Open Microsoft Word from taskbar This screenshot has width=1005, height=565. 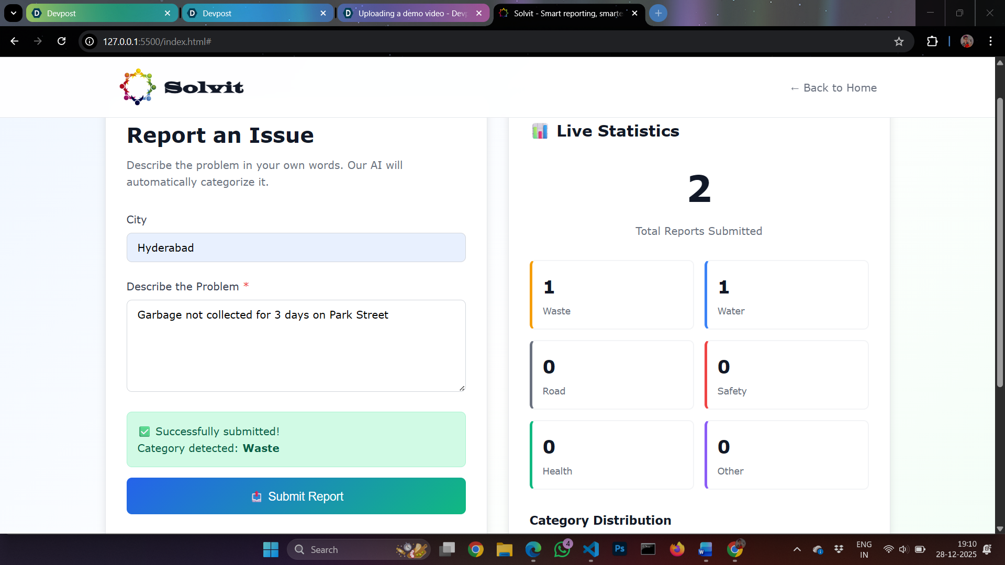(x=706, y=549)
